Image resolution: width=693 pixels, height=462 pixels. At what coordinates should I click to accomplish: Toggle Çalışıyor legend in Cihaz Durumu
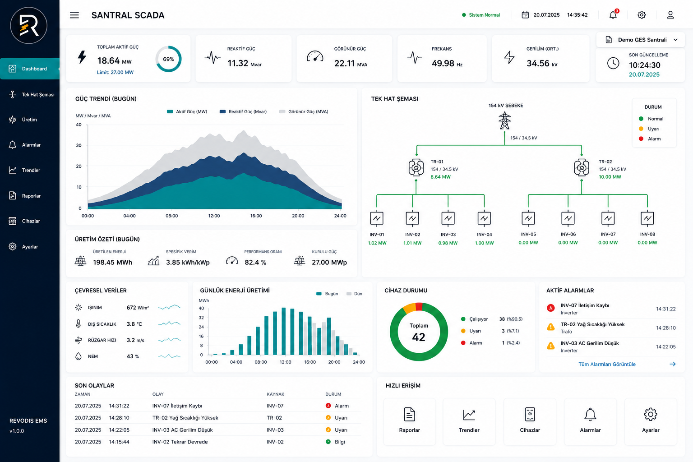tap(474, 319)
